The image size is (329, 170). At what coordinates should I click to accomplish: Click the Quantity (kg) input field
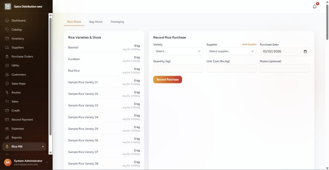178,68
